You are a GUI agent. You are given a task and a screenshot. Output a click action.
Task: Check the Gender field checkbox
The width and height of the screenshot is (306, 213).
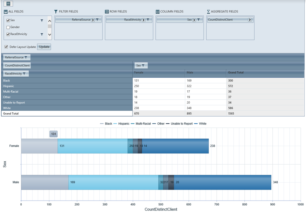coord(8,27)
